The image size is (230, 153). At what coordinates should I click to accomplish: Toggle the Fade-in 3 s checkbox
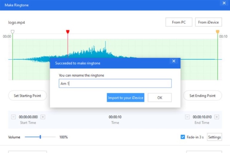coord(183,137)
